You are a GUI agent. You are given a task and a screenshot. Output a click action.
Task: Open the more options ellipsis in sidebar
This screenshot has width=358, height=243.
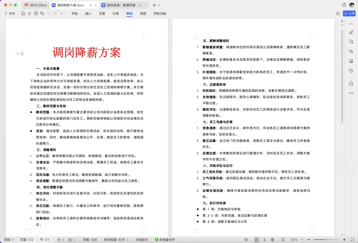point(351,93)
